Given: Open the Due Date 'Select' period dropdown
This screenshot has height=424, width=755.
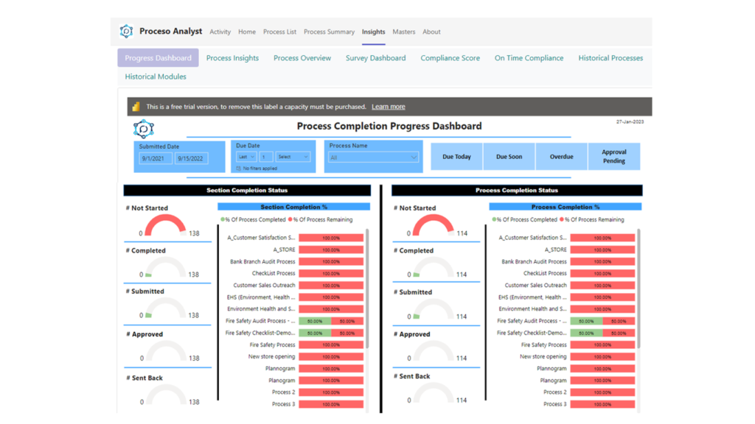Looking at the screenshot, I should coord(293,157).
